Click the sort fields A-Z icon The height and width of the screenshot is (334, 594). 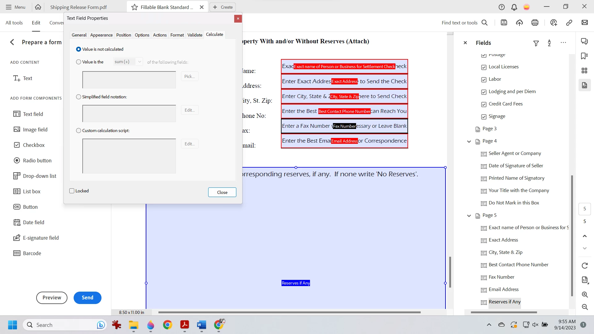(549, 43)
